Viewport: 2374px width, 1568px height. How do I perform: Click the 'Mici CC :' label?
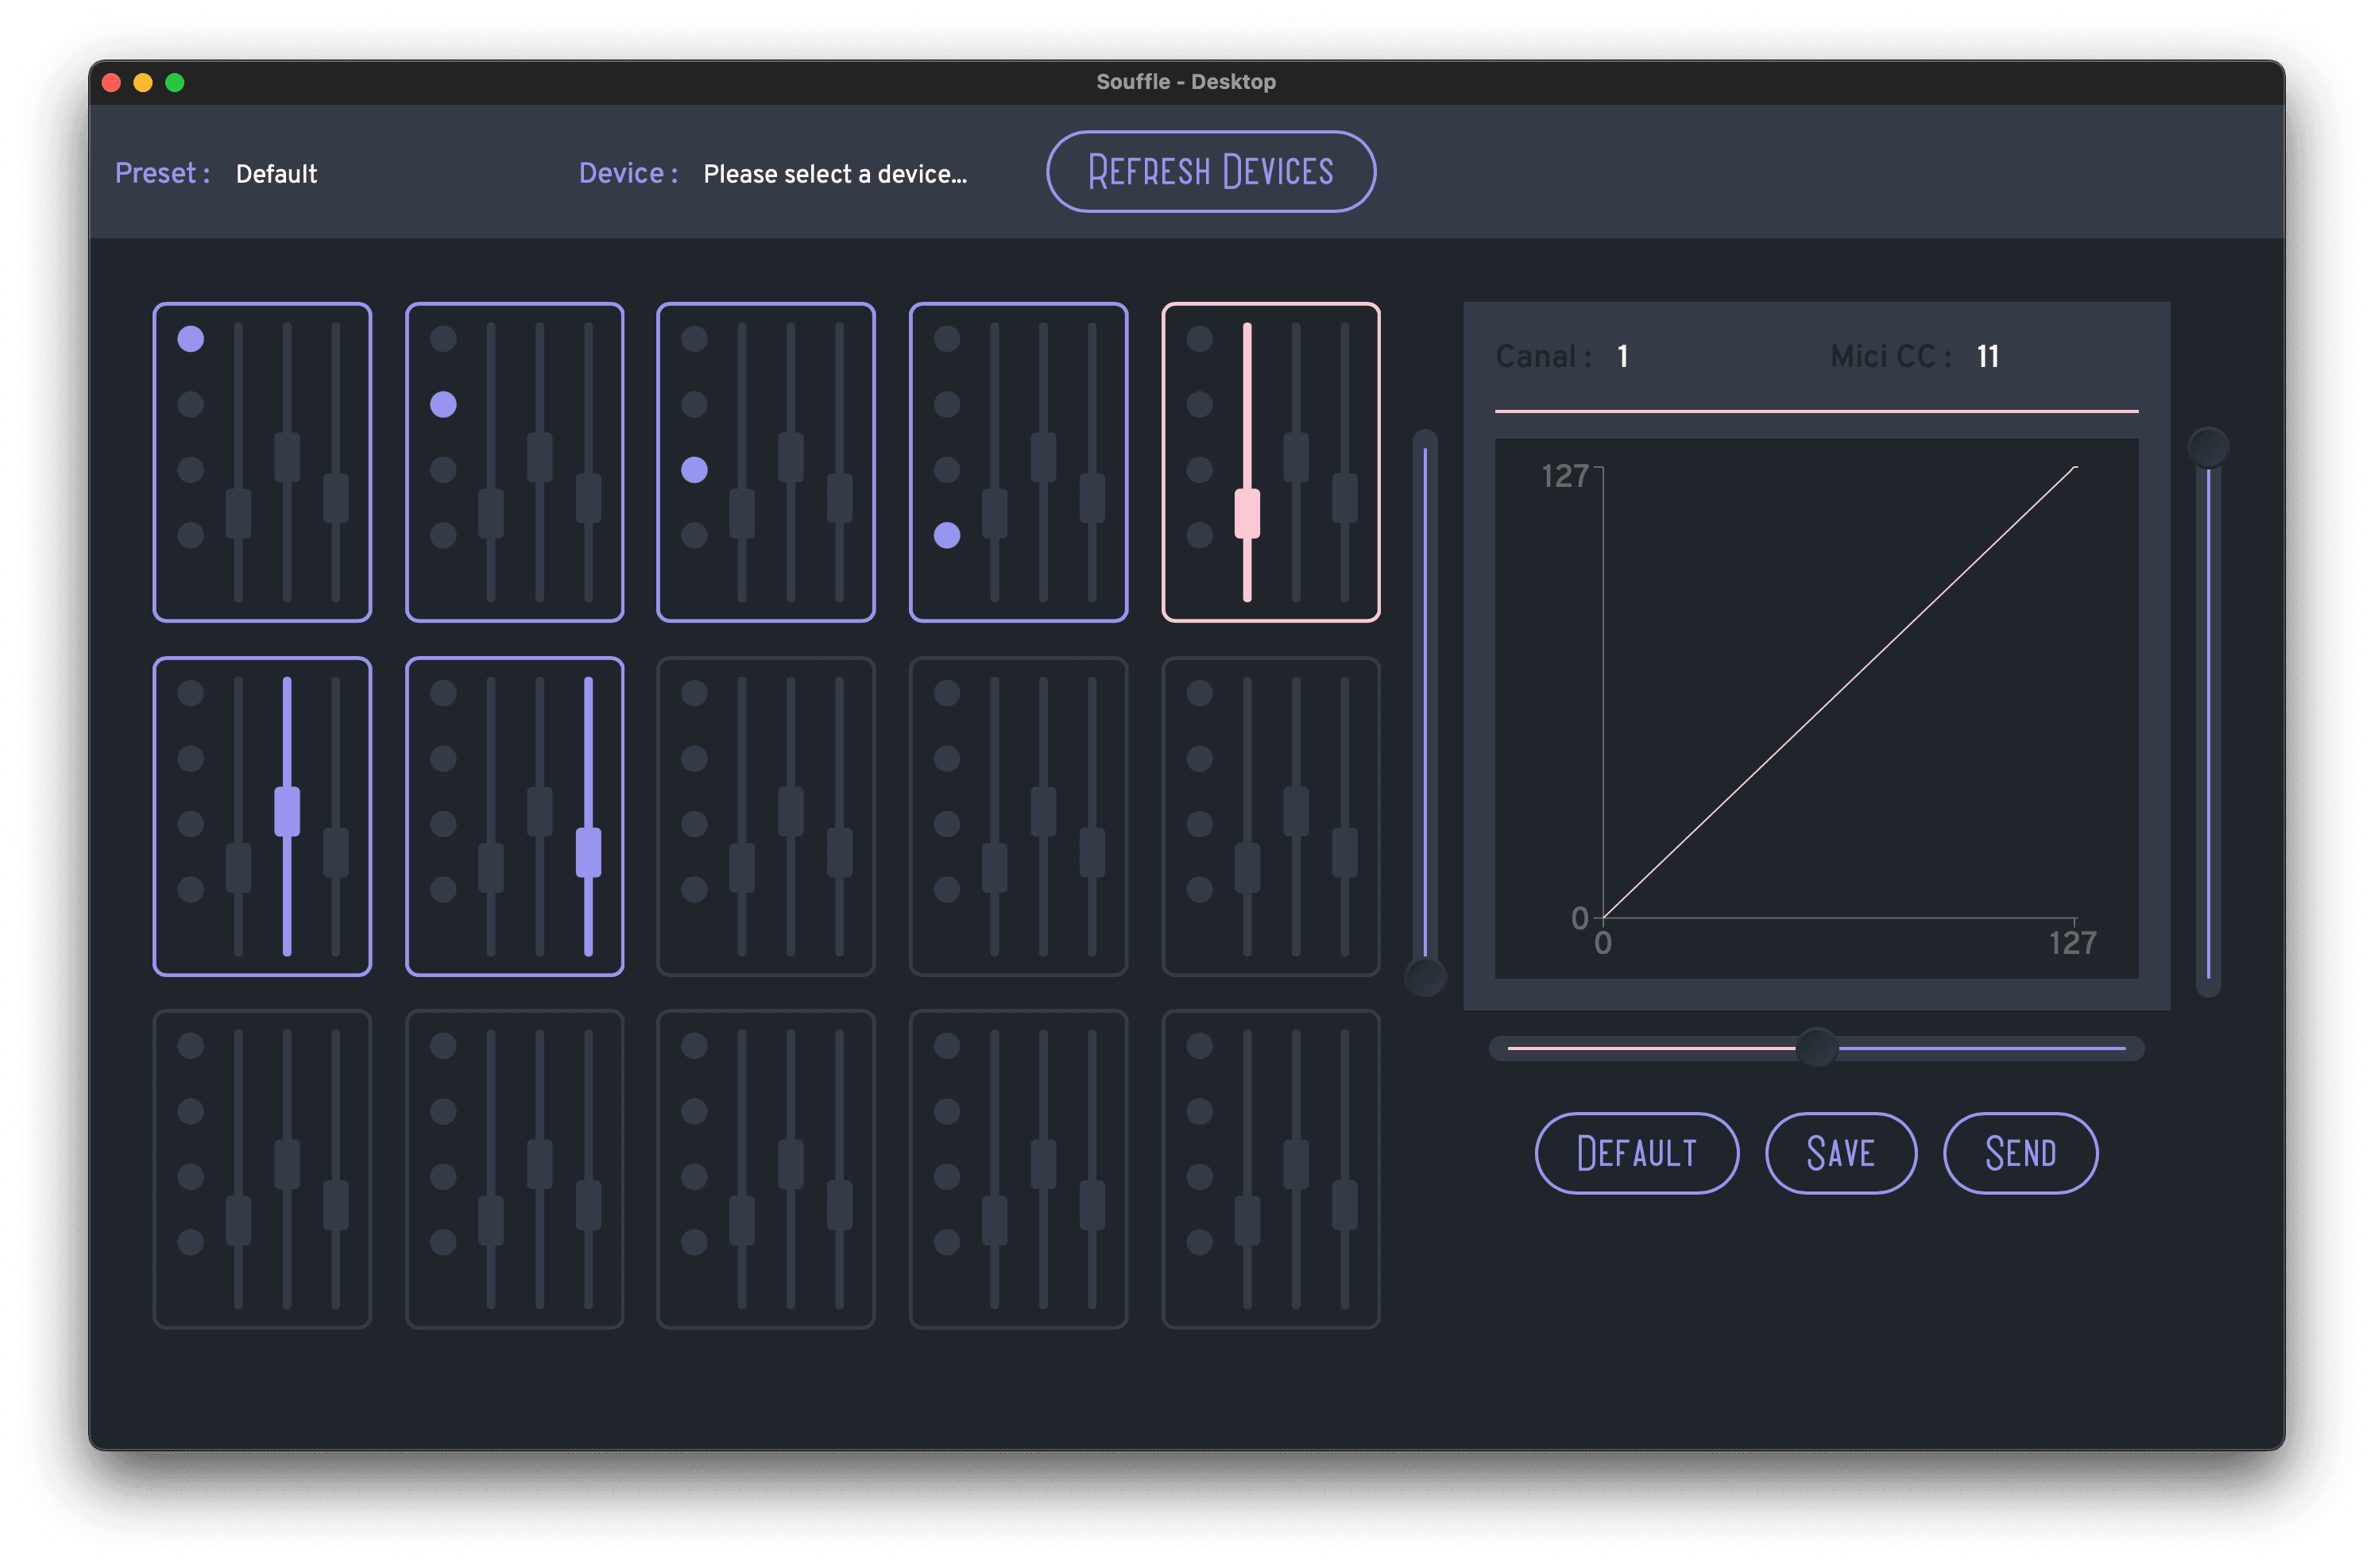(1890, 356)
